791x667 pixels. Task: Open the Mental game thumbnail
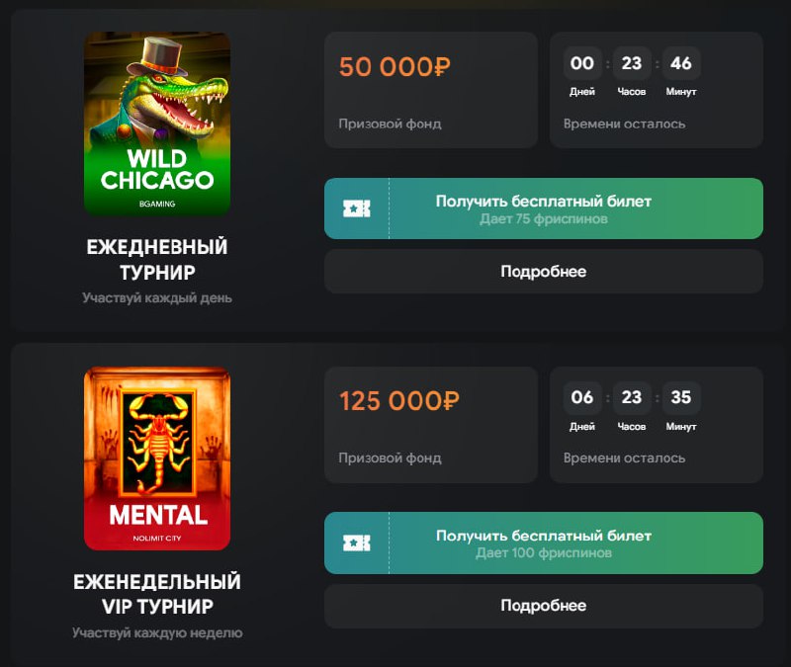click(157, 459)
